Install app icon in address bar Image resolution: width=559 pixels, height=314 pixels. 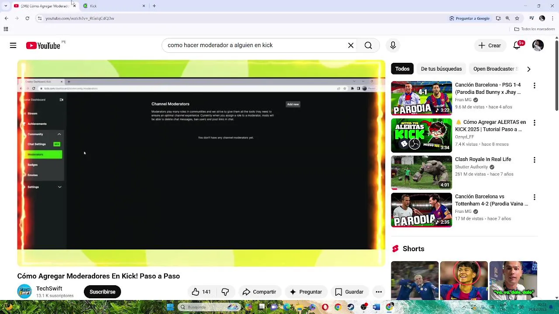498,18
